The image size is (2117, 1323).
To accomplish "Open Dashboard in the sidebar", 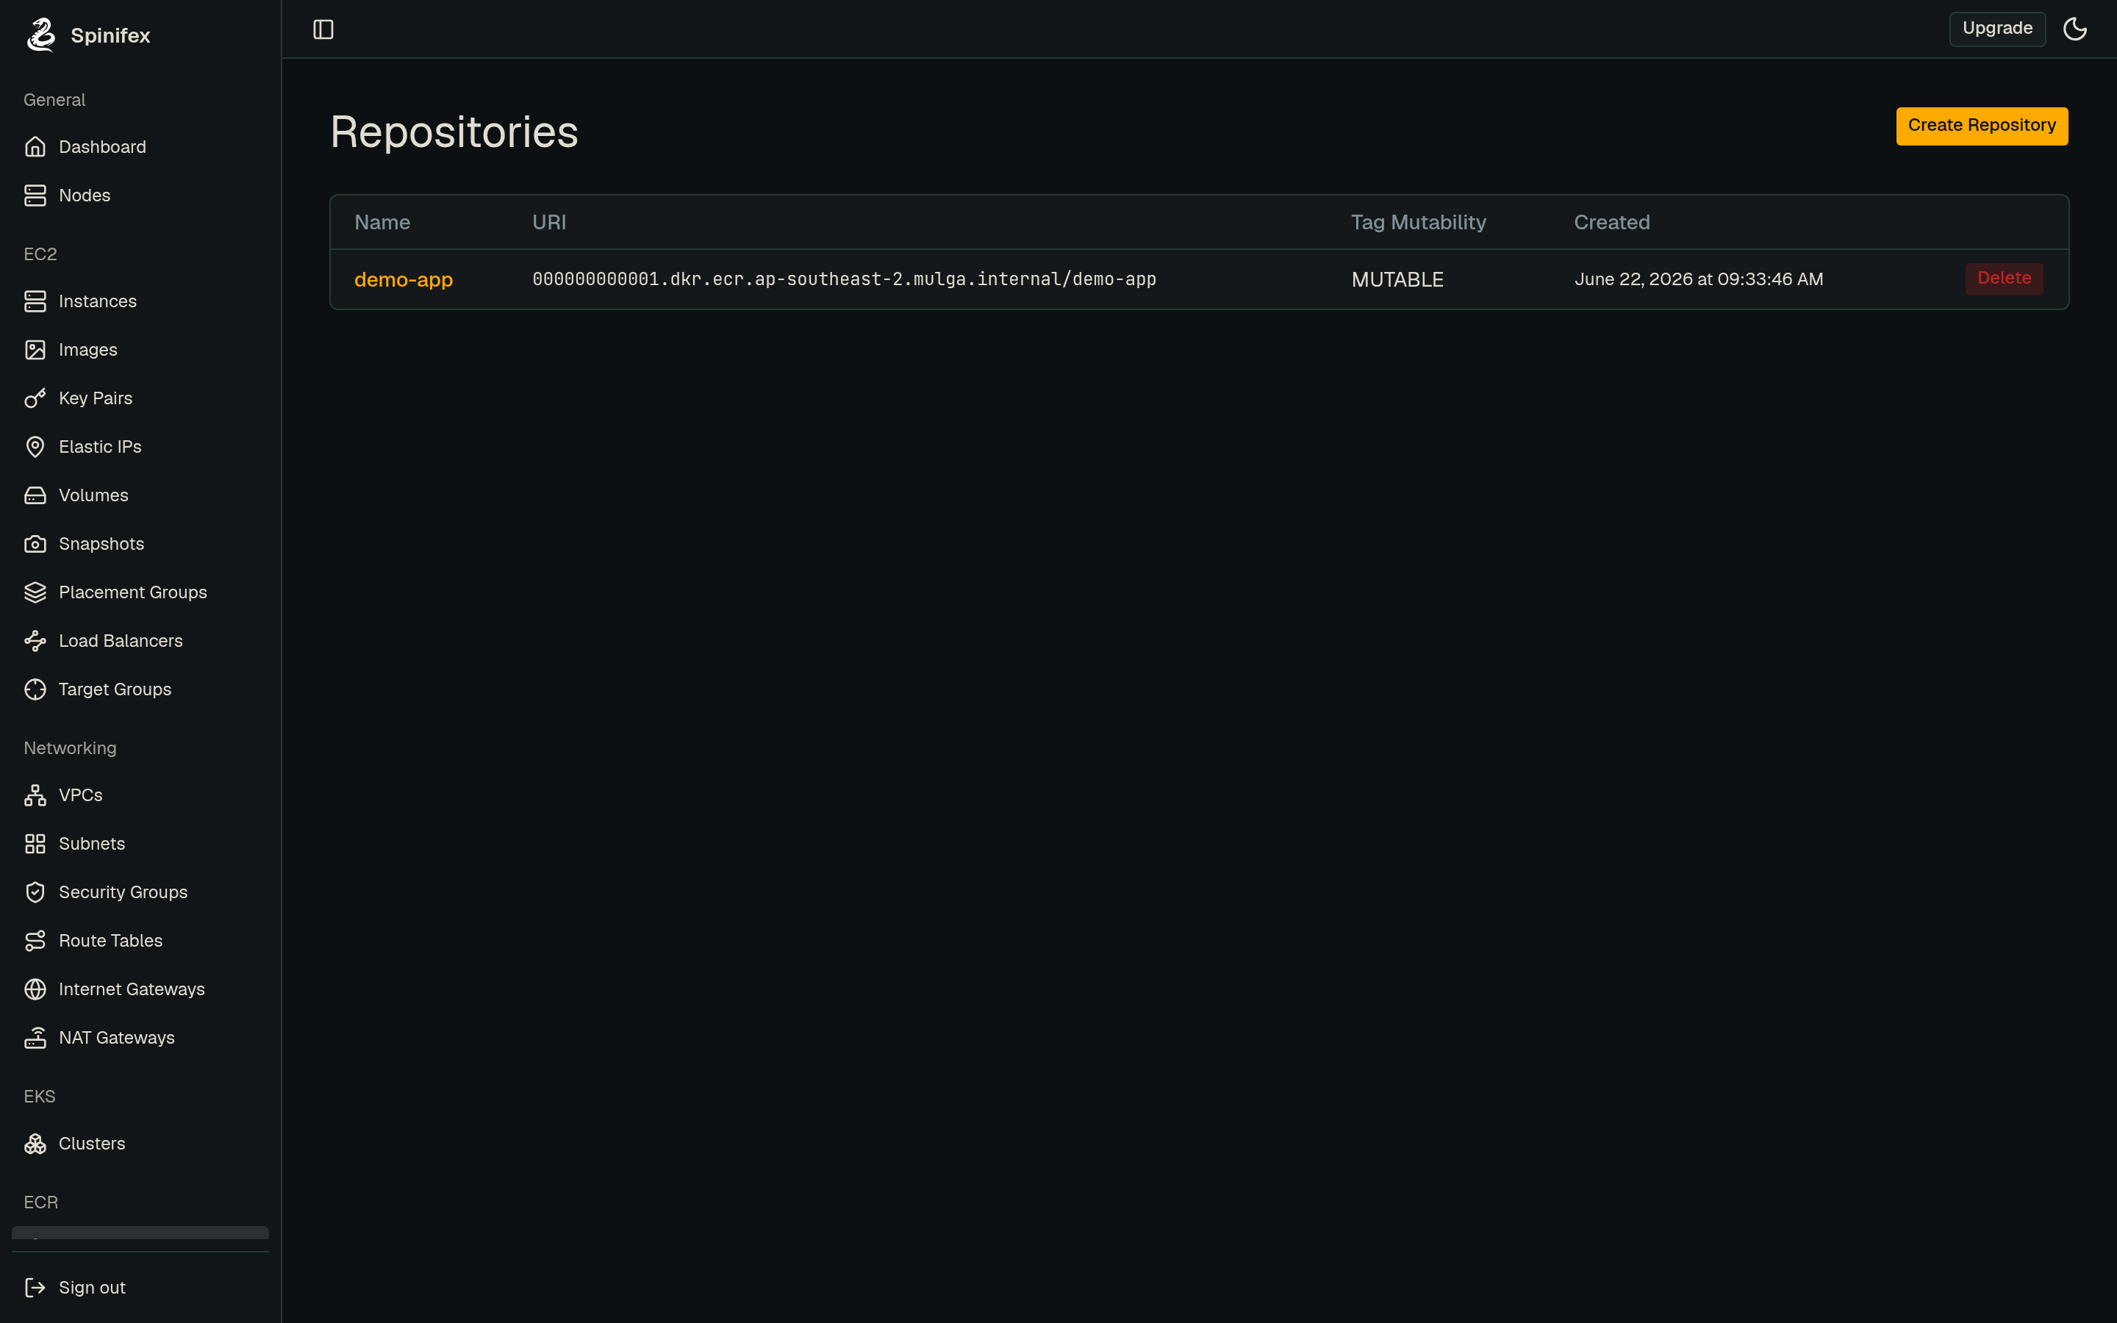I will (140, 147).
